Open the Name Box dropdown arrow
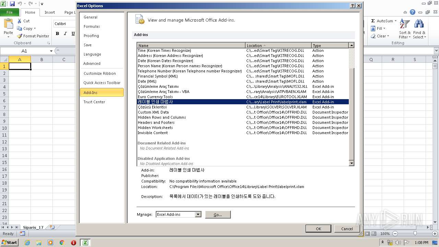 point(51,51)
